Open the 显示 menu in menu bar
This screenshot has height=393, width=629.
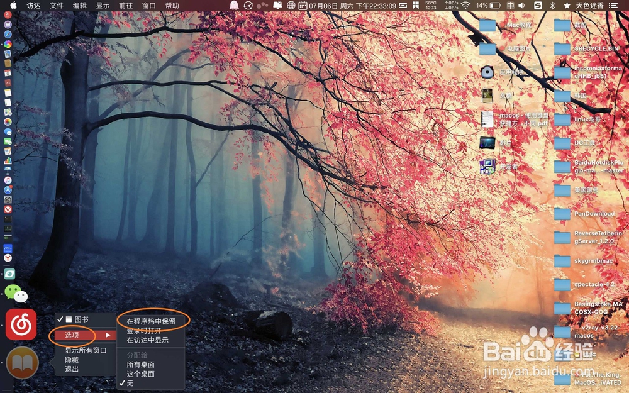pyautogui.click(x=103, y=5)
